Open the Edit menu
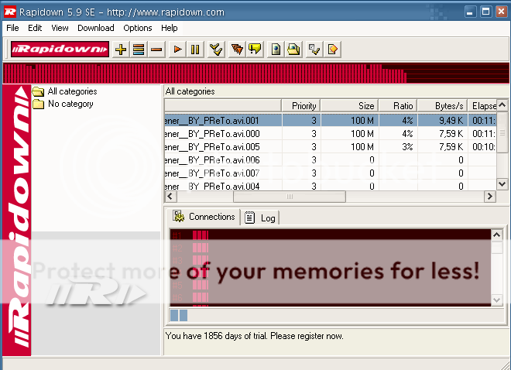Image resolution: width=511 pixels, height=370 pixels. point(35,28)
